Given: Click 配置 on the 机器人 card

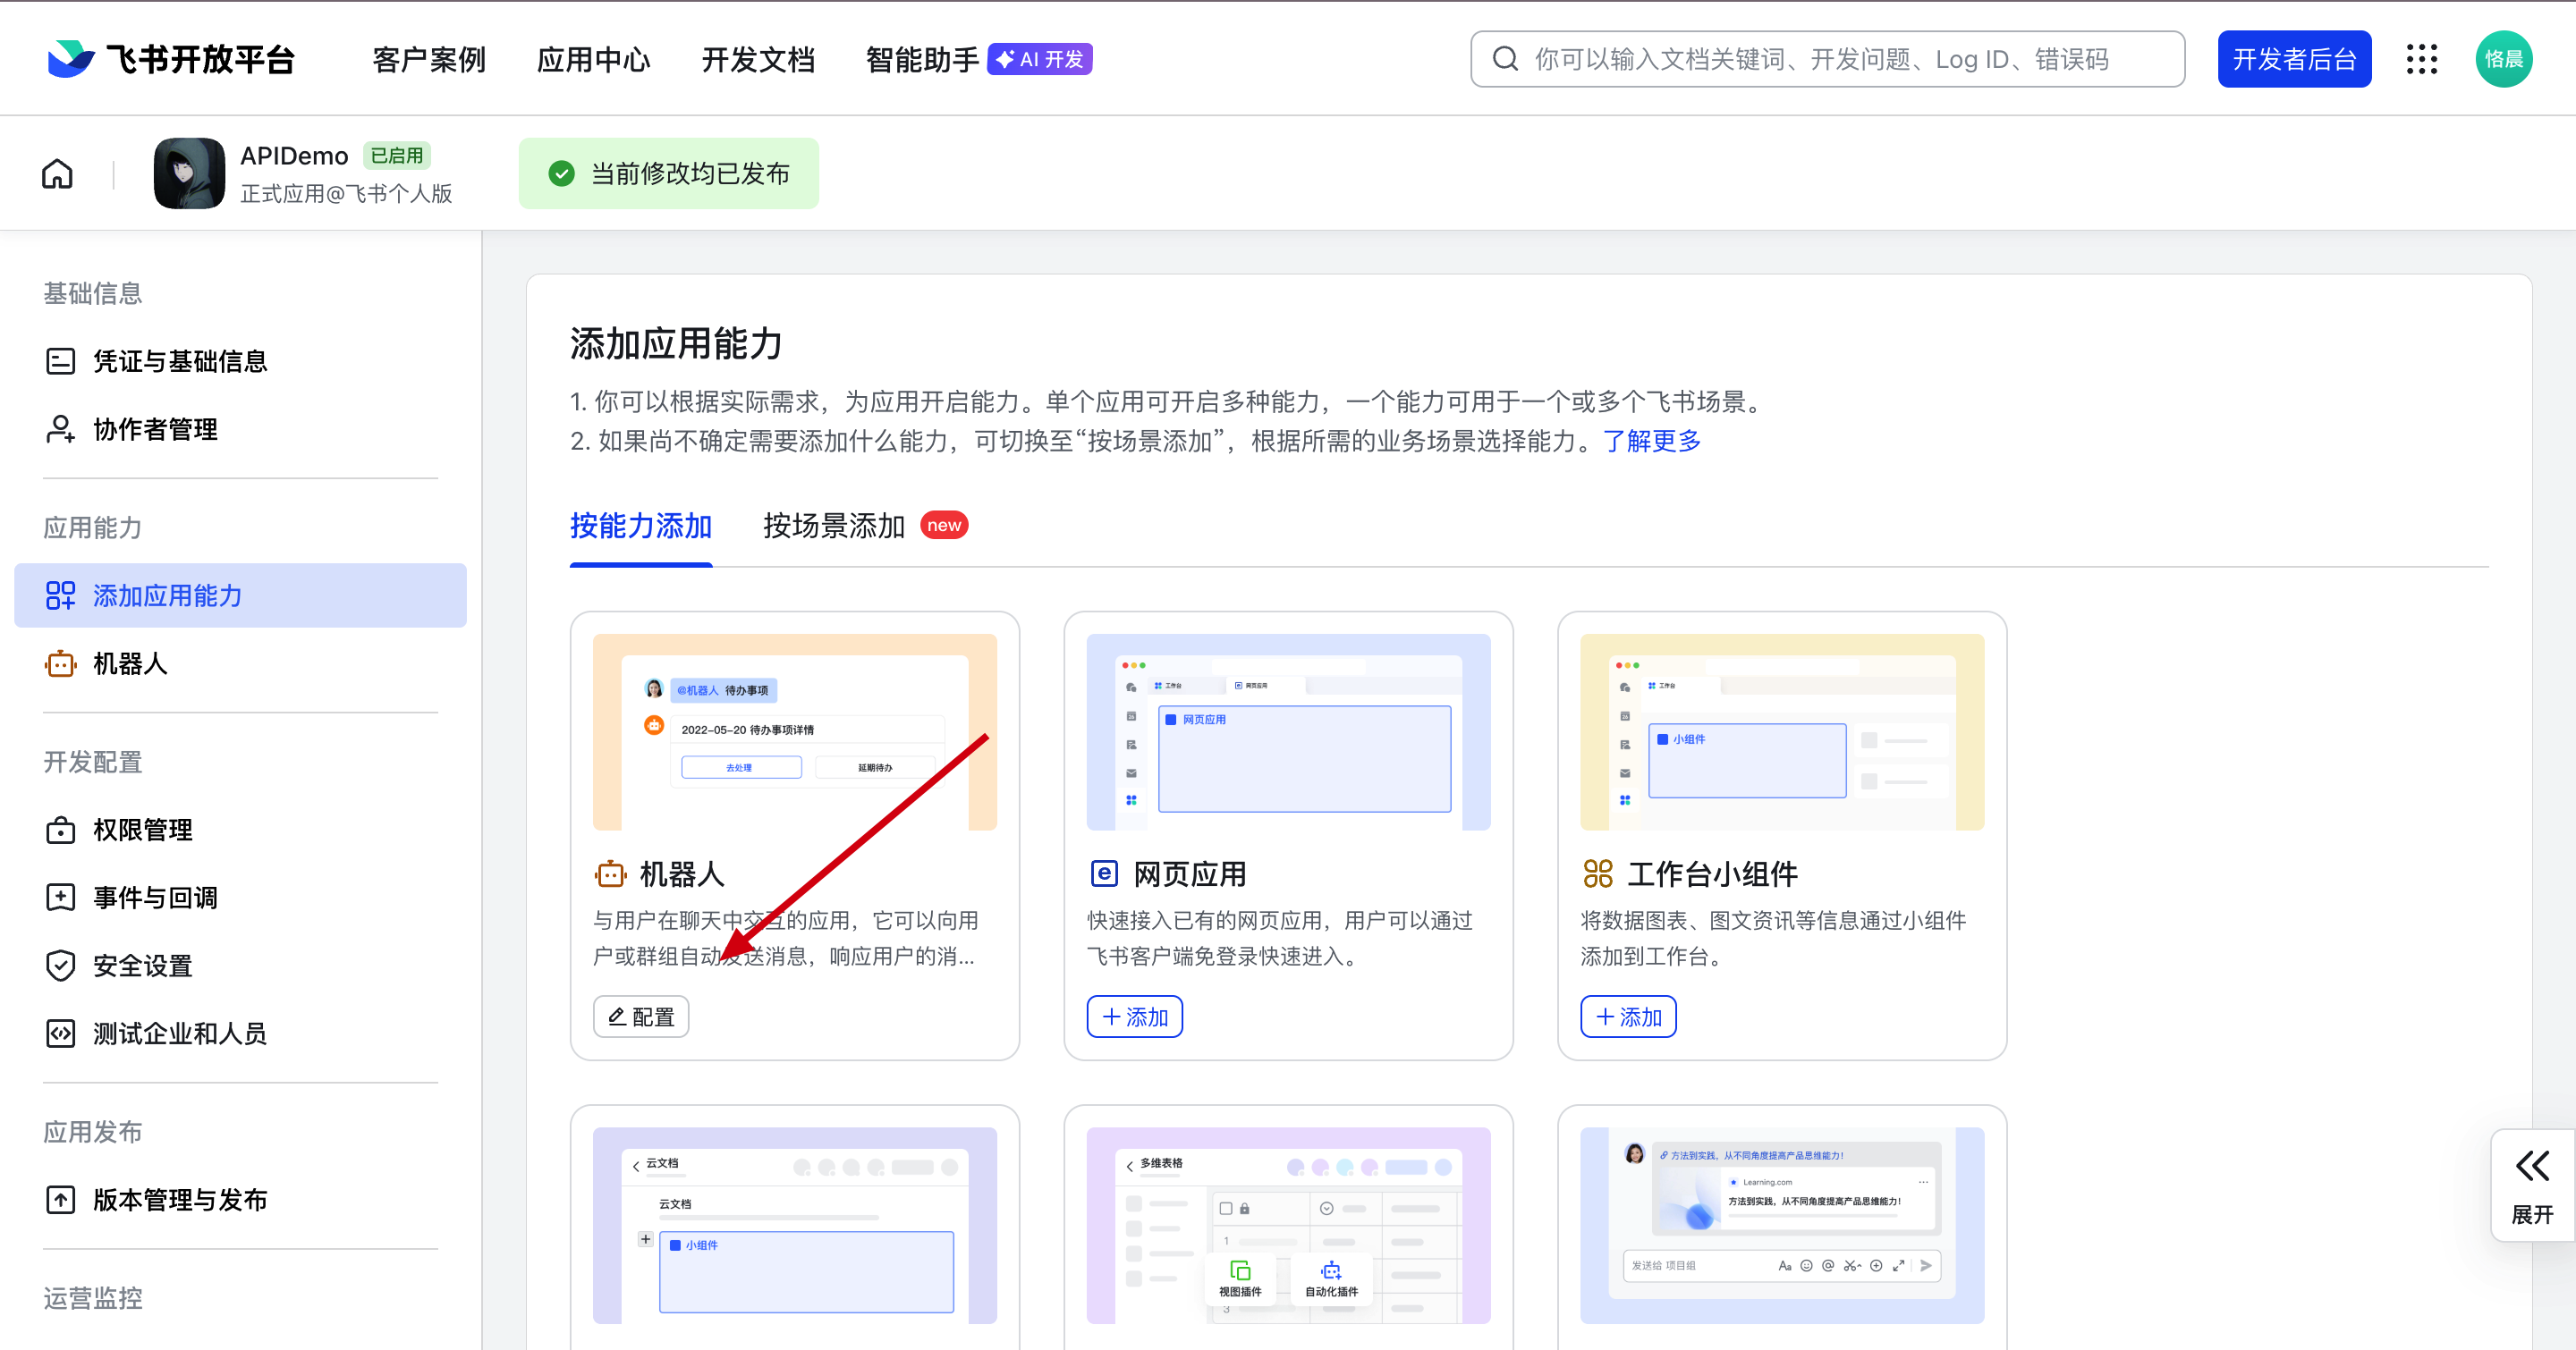Looking at the screenshot, I should tap(641, 1017).
